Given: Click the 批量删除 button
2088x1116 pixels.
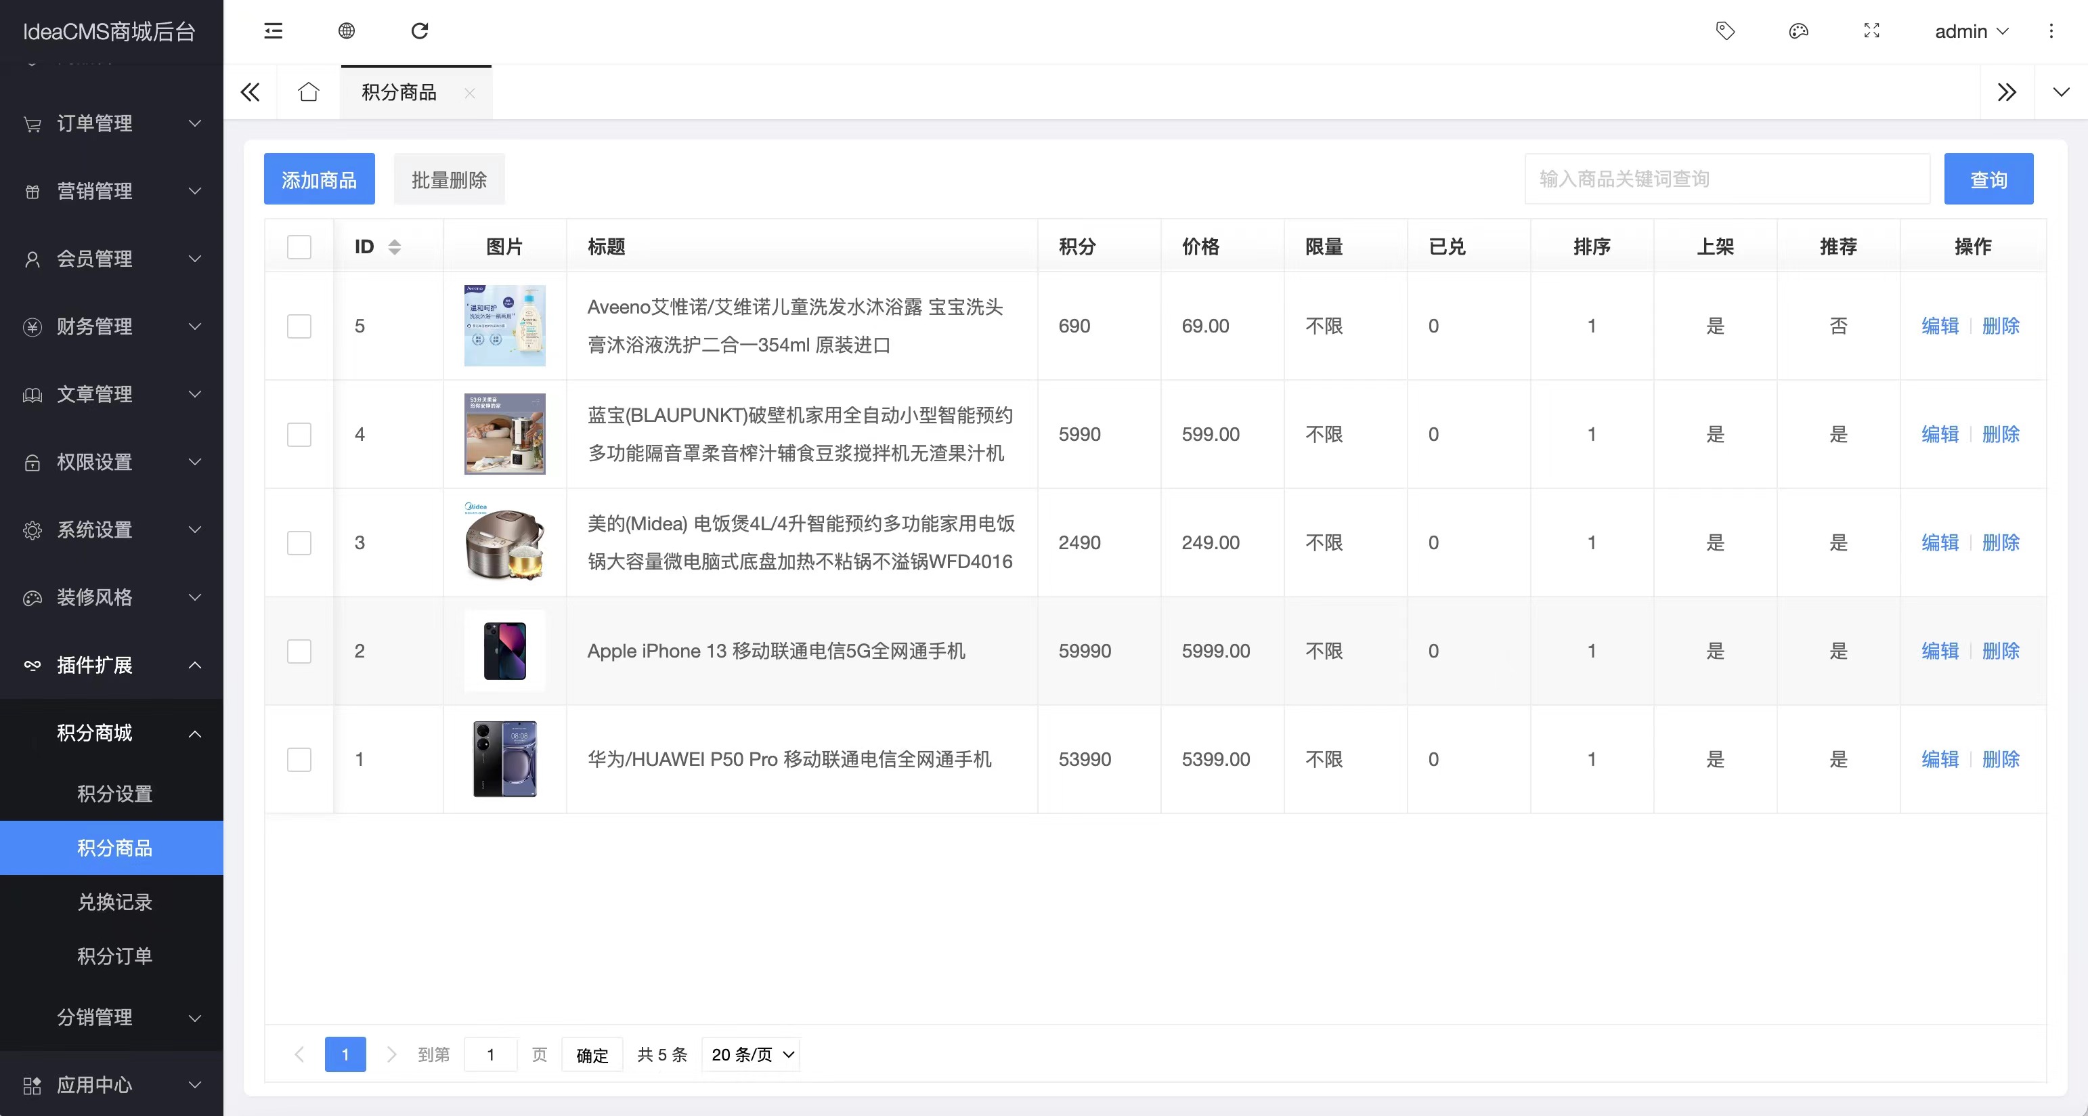Looking at the screenshot, I should (x=449, y=179).
